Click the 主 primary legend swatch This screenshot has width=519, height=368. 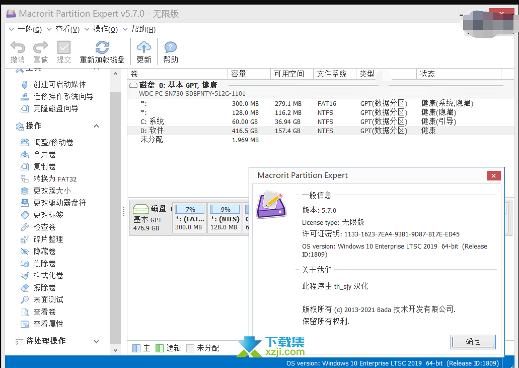click(136, 348)
